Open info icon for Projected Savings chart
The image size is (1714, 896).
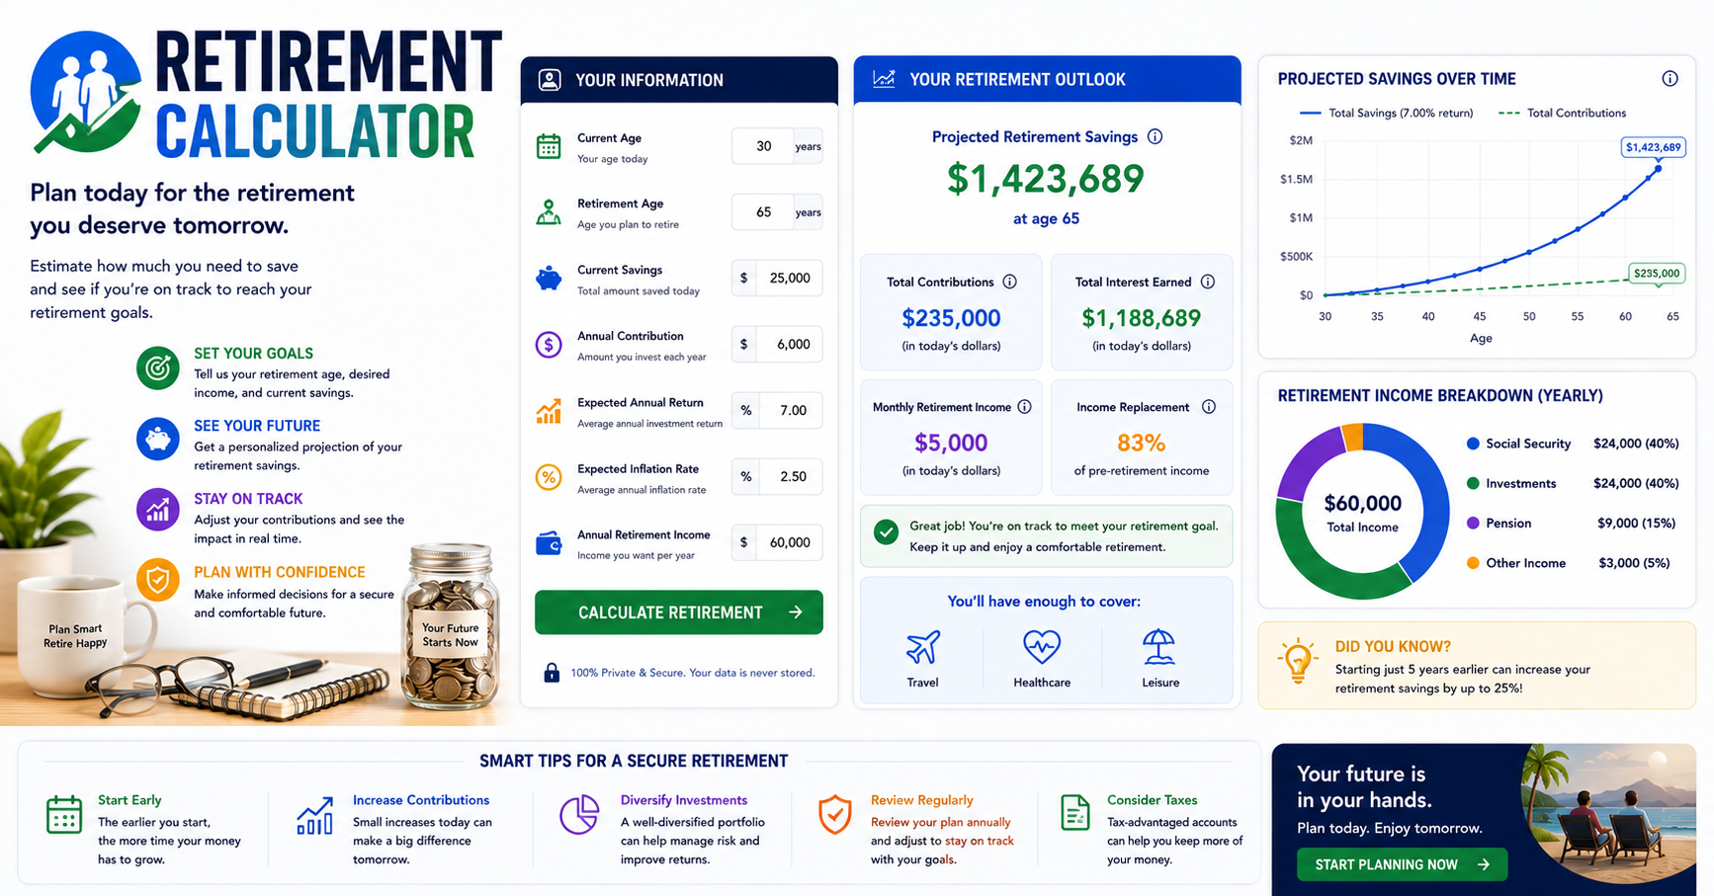coord(1670,79)
